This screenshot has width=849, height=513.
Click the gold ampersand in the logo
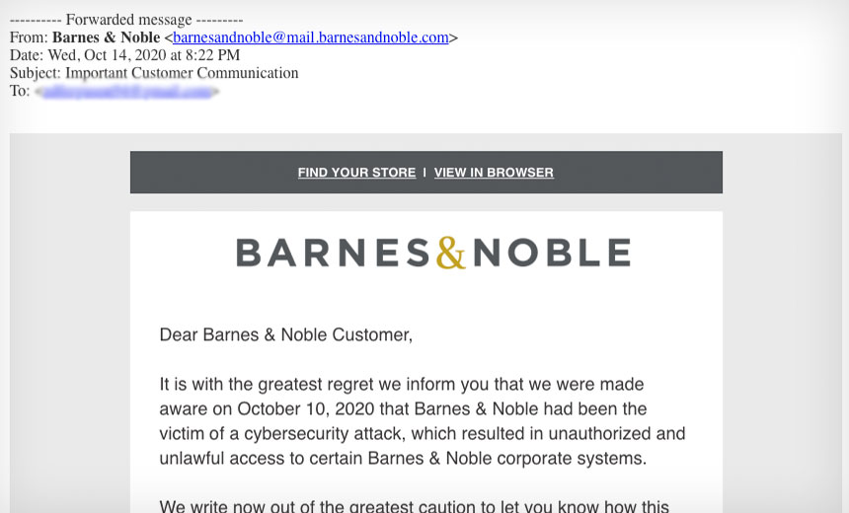pos(451,253)
